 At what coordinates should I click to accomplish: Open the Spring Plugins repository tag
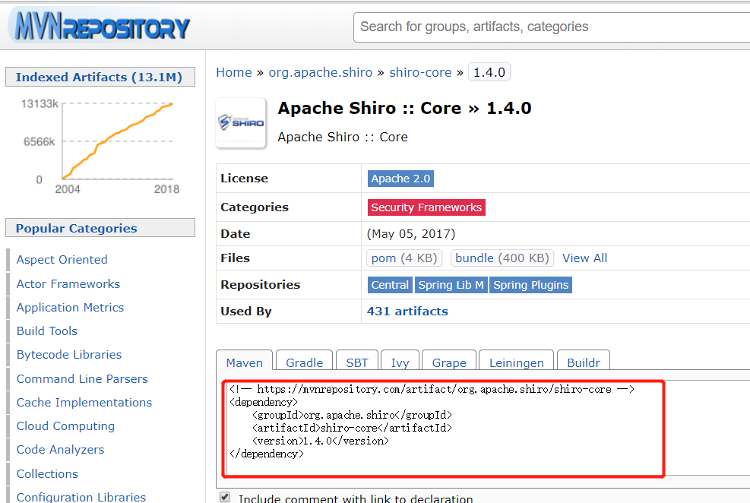coord(531,285)
